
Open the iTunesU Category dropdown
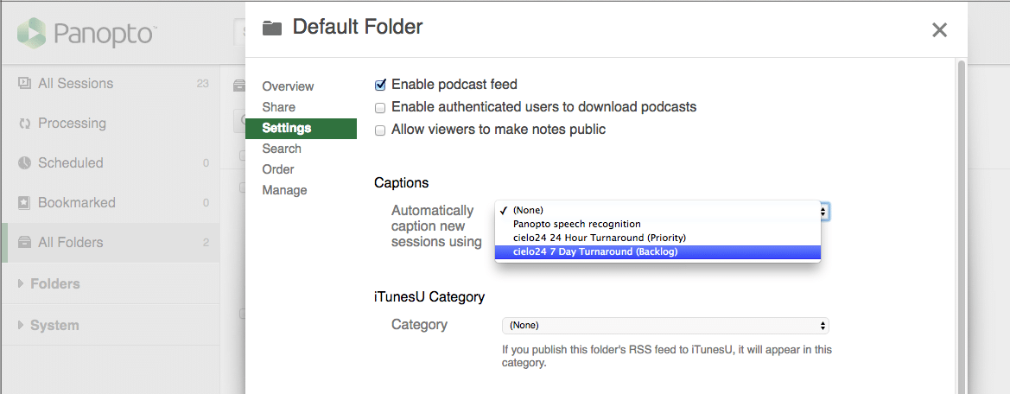(x=665, y=325)
